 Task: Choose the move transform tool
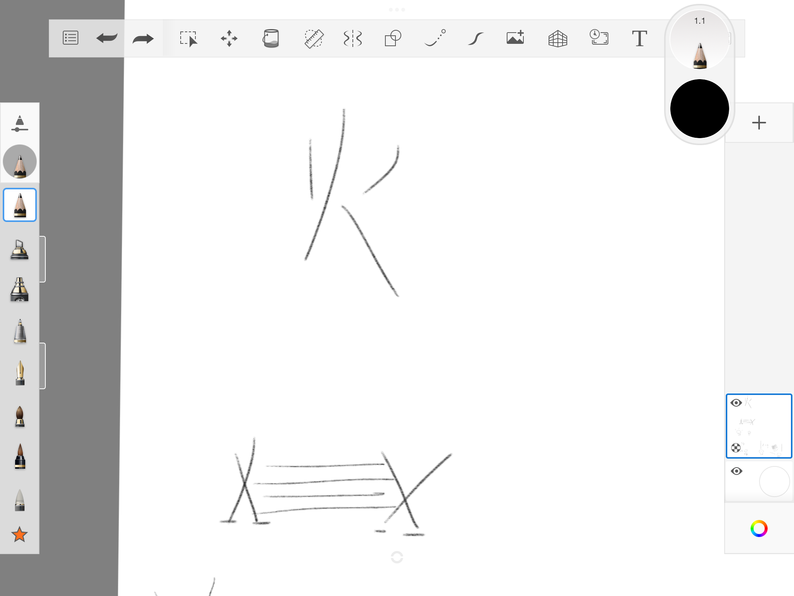[x=229, y=38]
